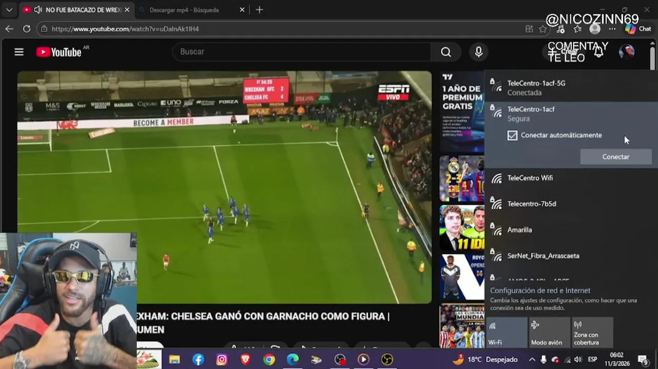Open Instagram from the taskbar
The height and width of the screenshot is (369, 658).
pos(221,360)
